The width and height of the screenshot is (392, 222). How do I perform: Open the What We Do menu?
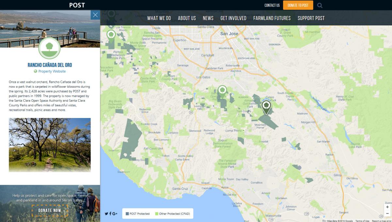click(x=159, y=18)
